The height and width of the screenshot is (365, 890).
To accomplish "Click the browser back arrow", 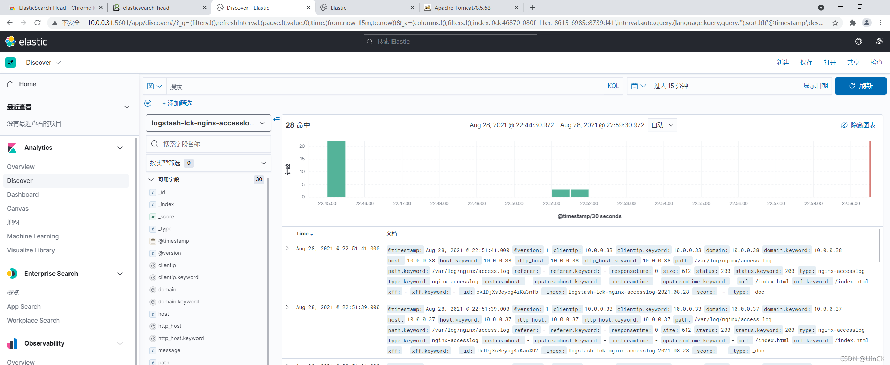I will 9,23.
